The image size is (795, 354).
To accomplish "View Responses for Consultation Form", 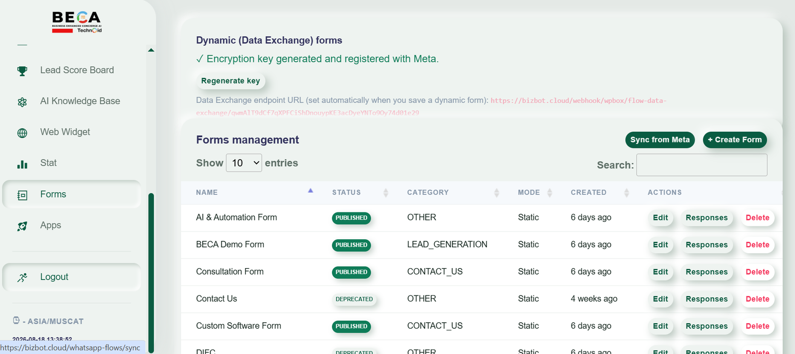I will click(707, 272).
